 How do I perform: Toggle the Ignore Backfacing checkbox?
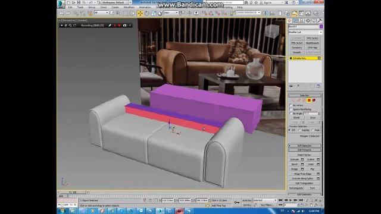(x=291, y=109)
